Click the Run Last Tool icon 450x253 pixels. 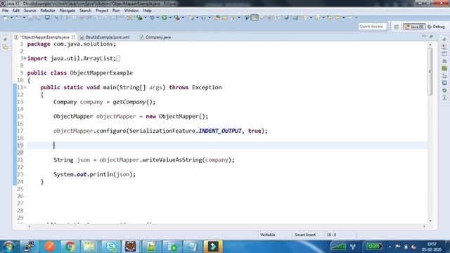176,18
